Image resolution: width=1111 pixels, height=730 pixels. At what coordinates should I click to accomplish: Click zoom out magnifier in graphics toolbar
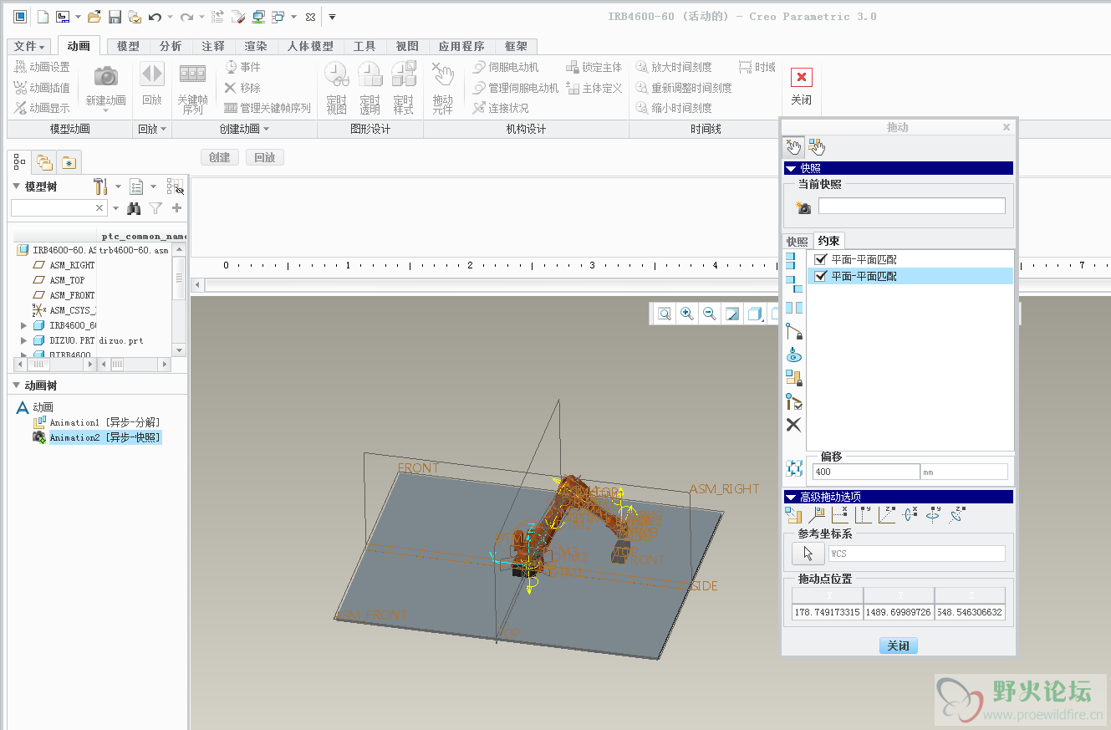710,314
